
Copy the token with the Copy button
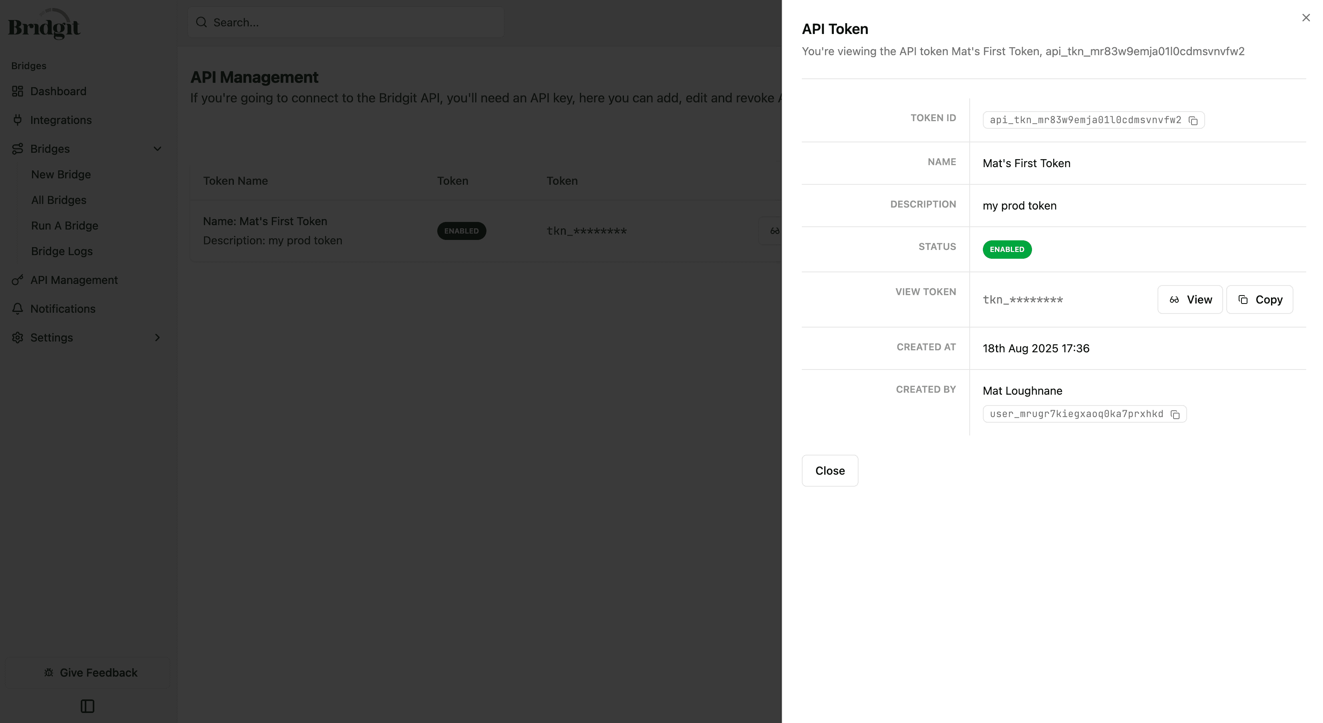[x=1259, y=300]
